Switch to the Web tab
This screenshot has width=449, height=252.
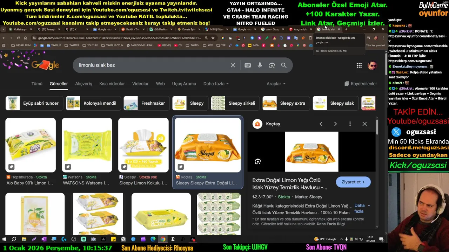[160, 84]
